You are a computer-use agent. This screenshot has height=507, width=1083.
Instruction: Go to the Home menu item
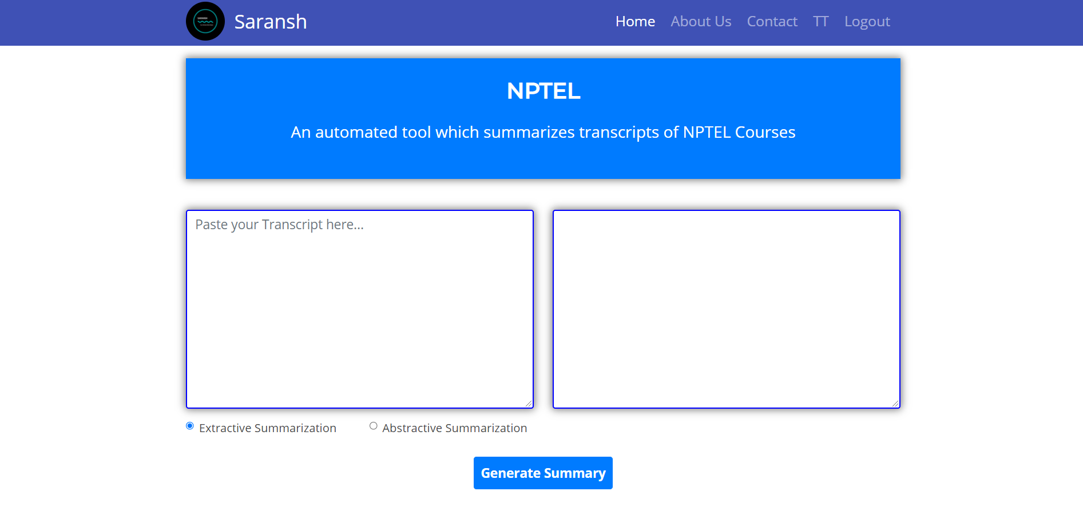(635, 22)
